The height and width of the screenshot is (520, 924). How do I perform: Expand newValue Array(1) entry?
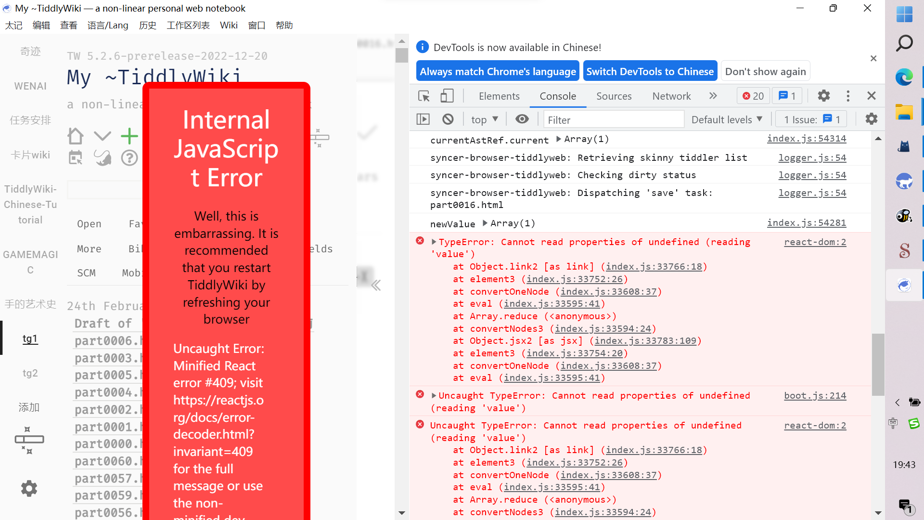pyautogui.click(x=485, y=223)
